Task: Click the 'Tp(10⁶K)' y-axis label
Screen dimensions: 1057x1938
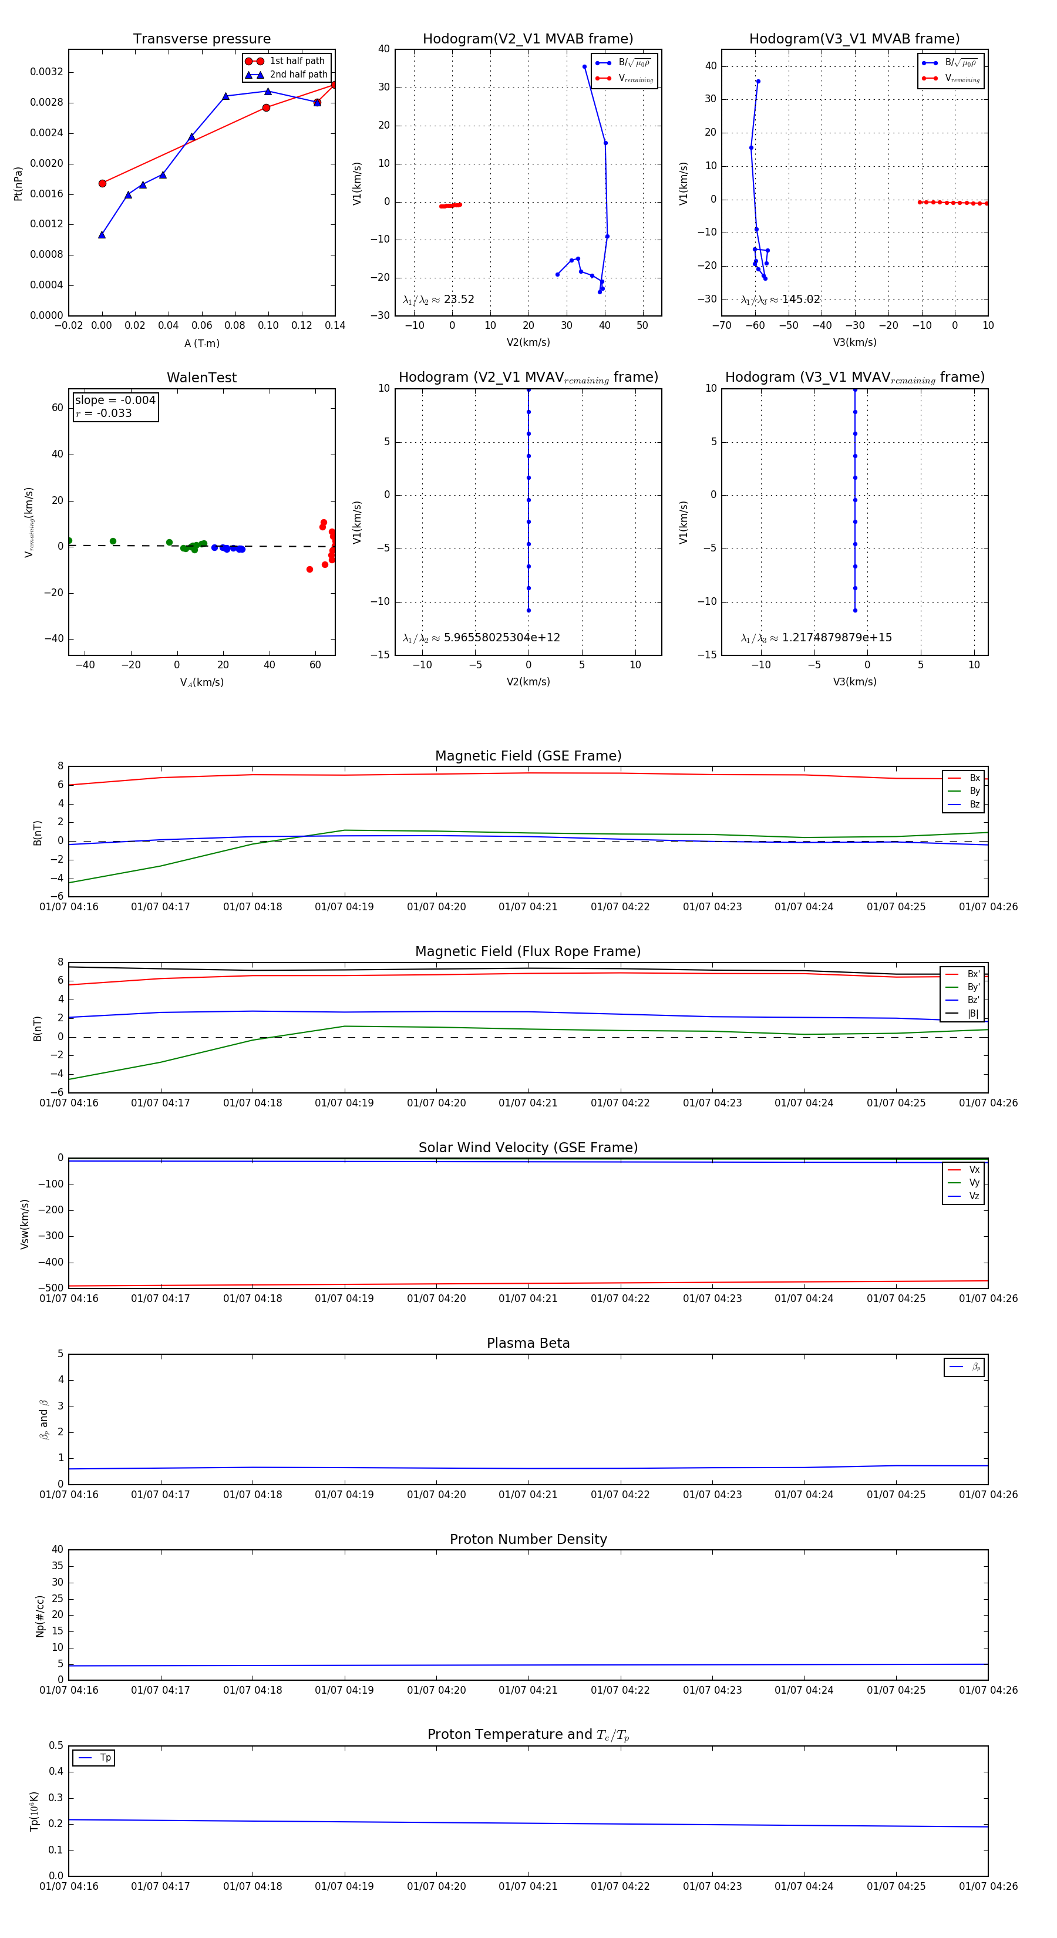Action: click(35, 1811)
